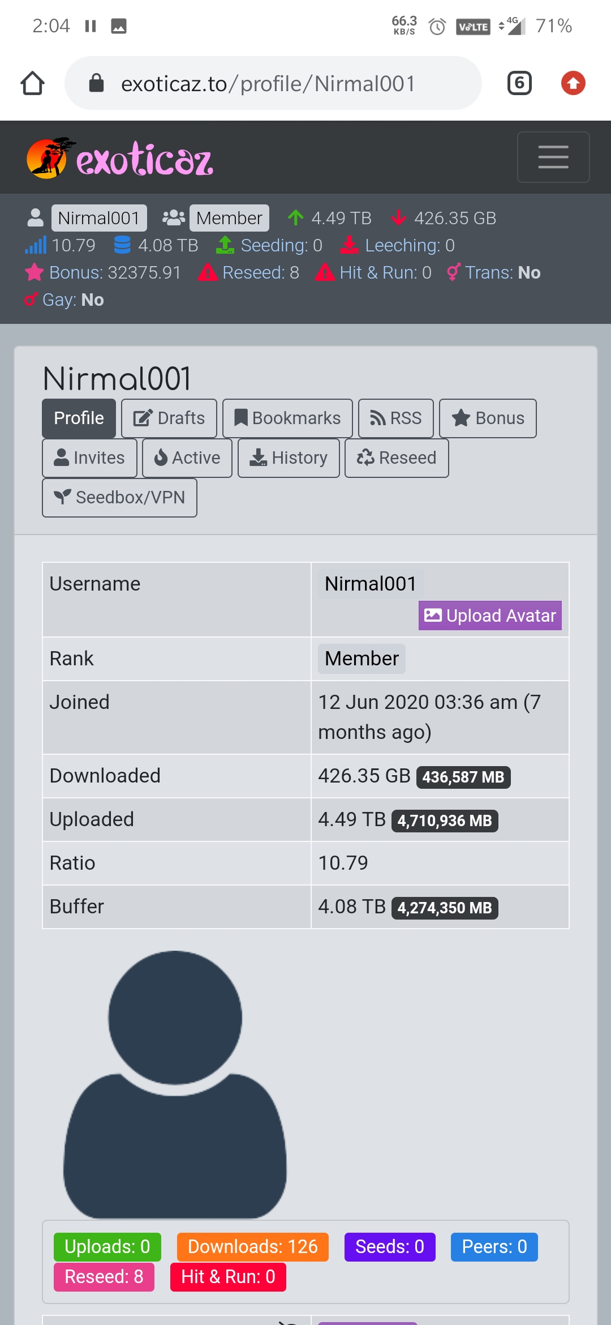The image size is (611, 1325).
Task: Click the group icon before Member badge
Action: [173, 218]
